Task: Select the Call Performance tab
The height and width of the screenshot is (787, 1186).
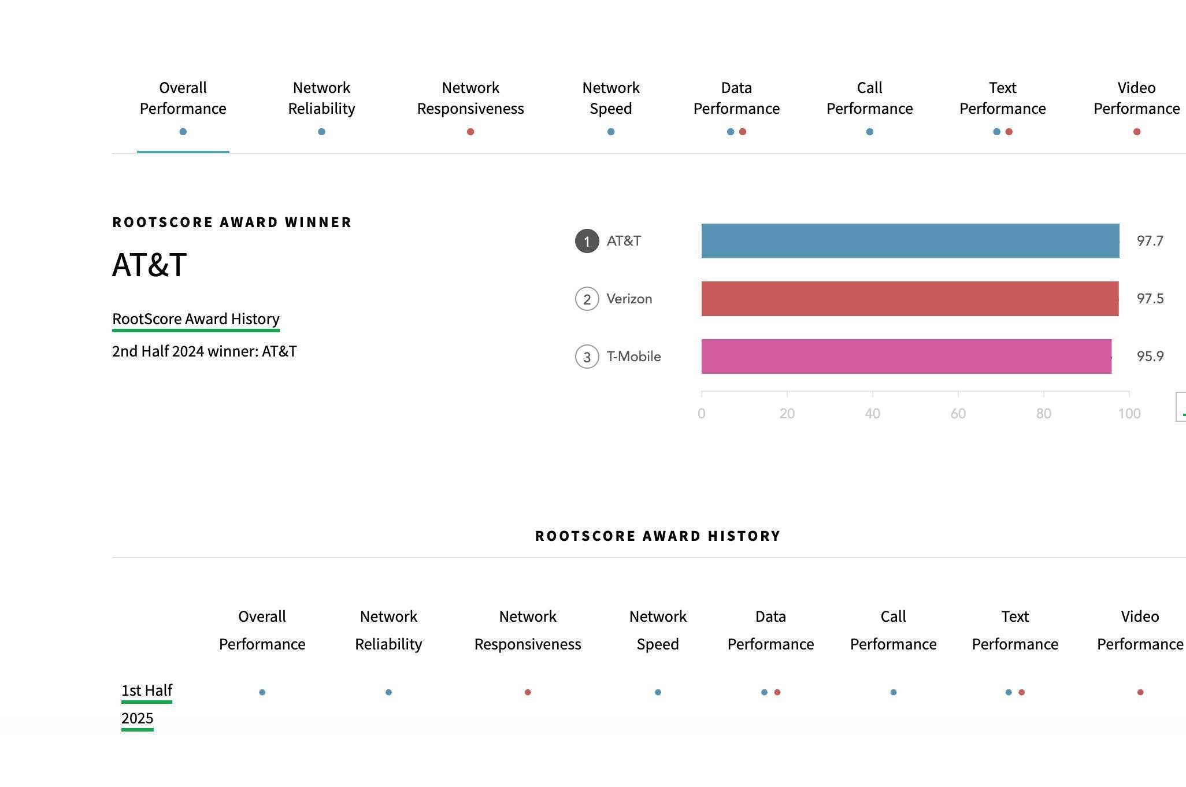Action: [x=869, y=109]
